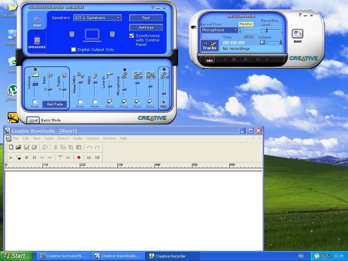Click the Pause button in Recorder
The image size is (348, 261).
click(258, 59)
